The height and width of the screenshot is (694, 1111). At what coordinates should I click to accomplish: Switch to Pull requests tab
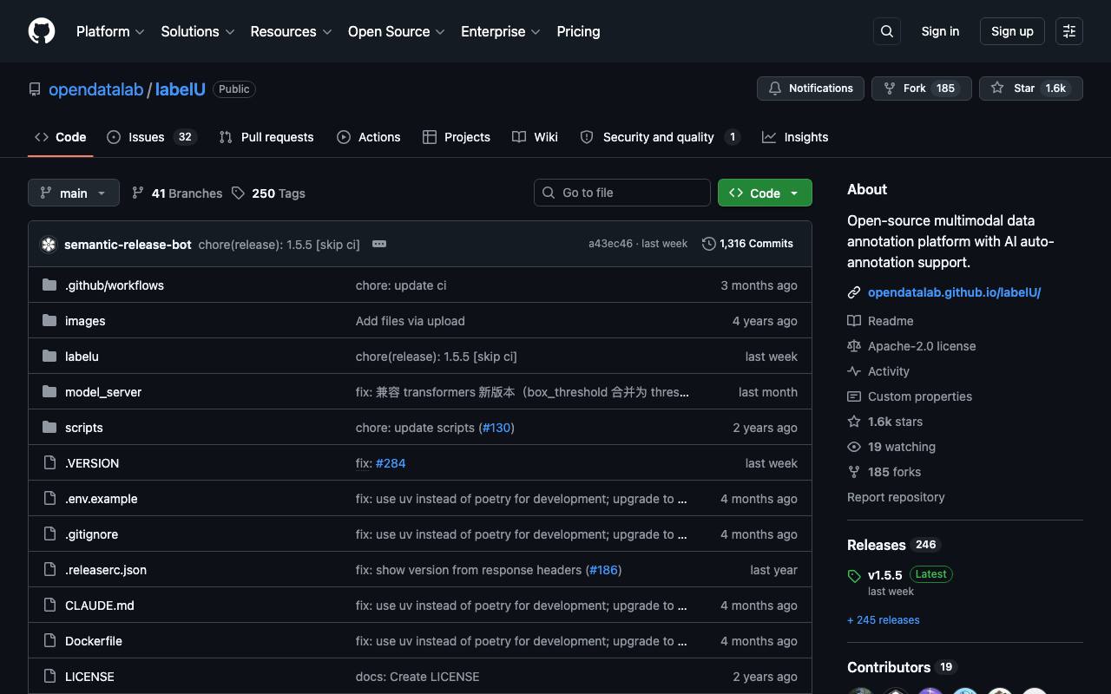[266, 137]
